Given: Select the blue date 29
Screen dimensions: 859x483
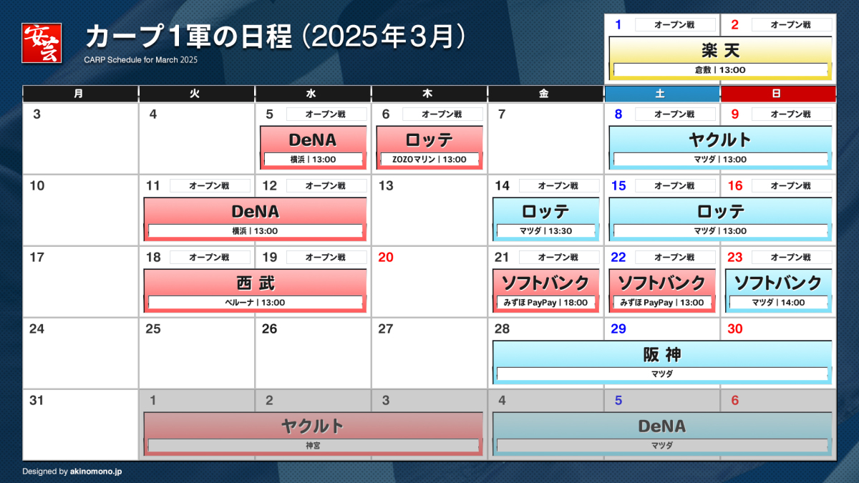Looking at the screenshot, I should click(618, 328).
